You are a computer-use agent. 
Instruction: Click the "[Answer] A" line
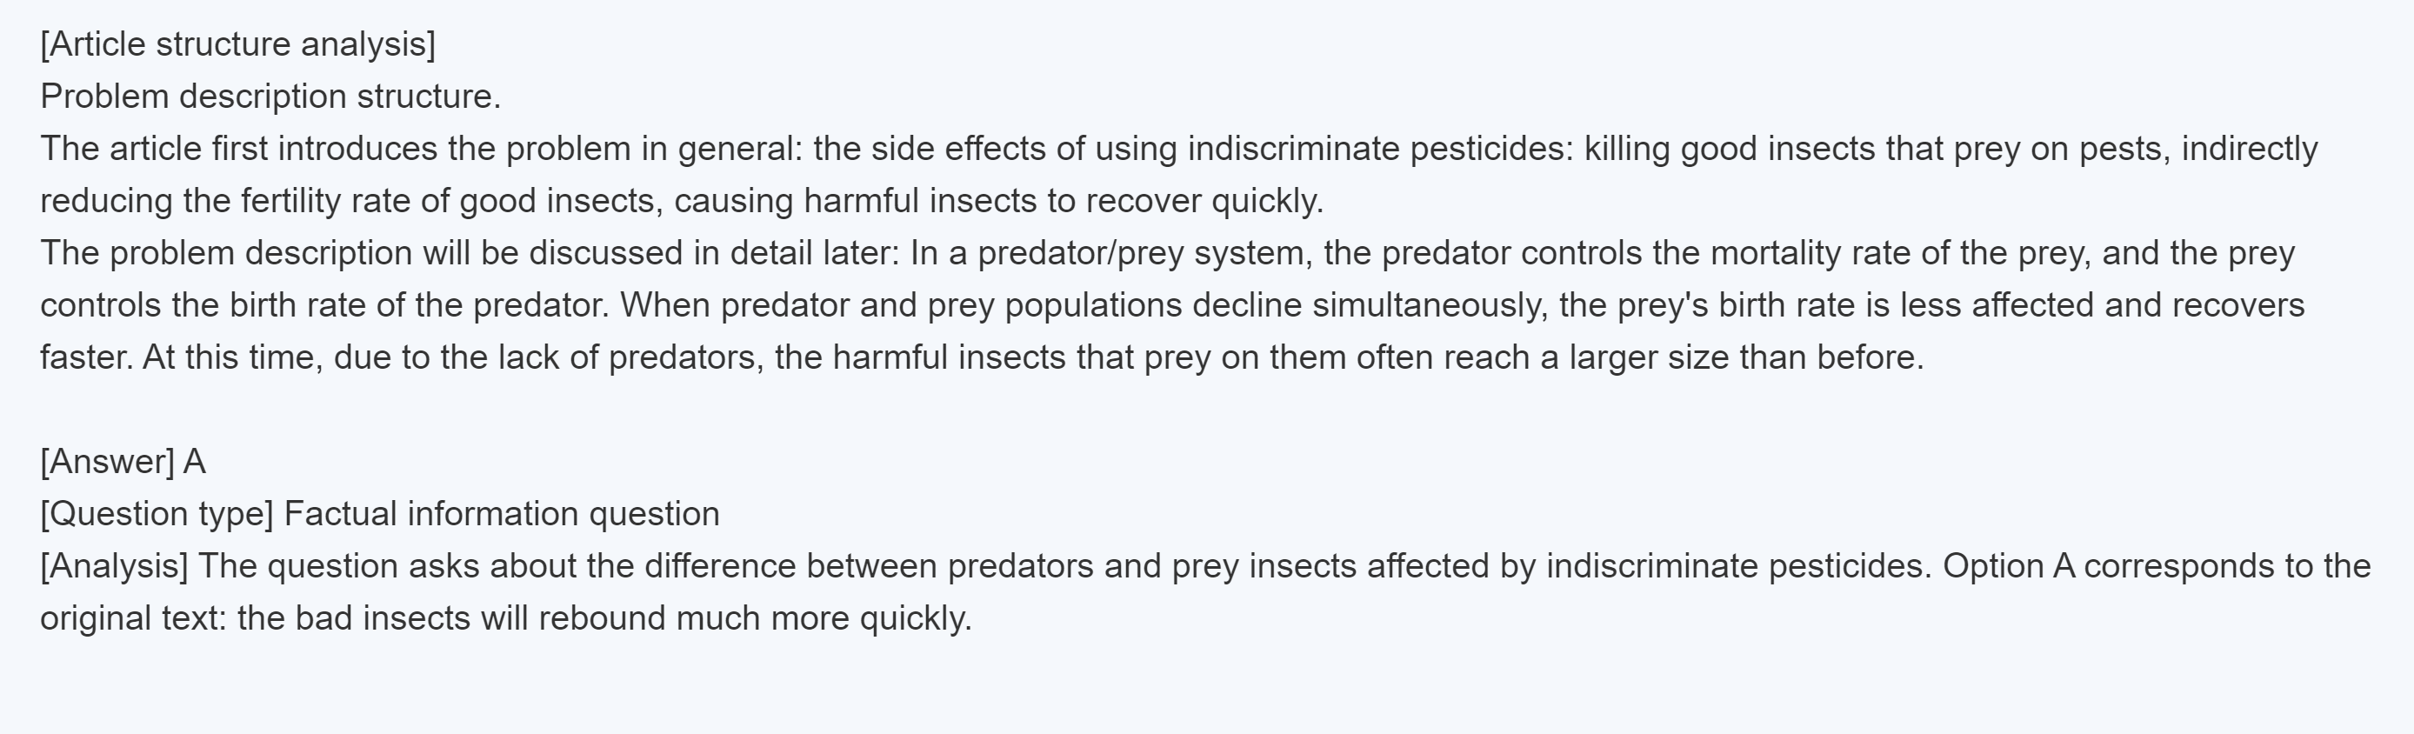[123, 462]
